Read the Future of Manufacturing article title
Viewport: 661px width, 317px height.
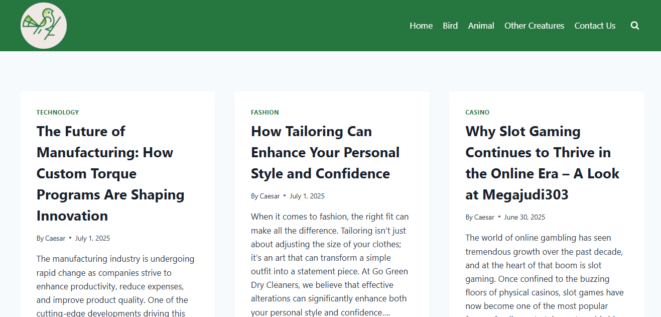click(x=110, y=173)
